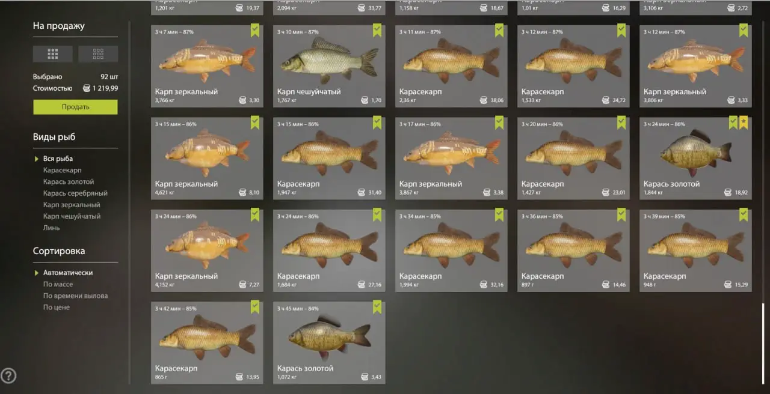Sort fish По цене
The image size is (770, 394).
[56, 307]
